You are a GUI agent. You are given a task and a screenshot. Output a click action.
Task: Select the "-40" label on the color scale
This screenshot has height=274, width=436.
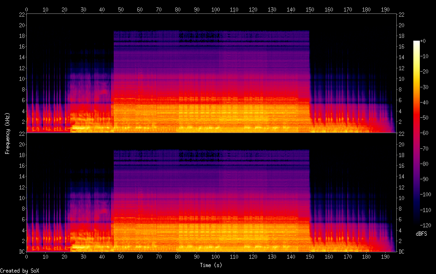[424, 102]
